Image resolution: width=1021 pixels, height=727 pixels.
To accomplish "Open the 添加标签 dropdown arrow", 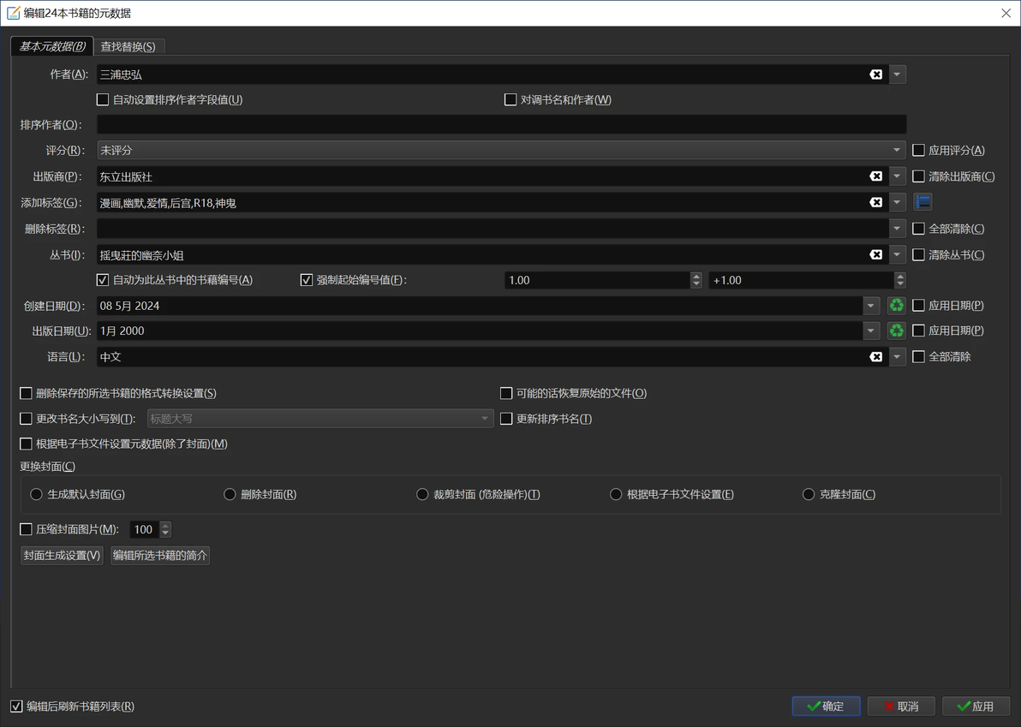I will click(x=898, y=202).
